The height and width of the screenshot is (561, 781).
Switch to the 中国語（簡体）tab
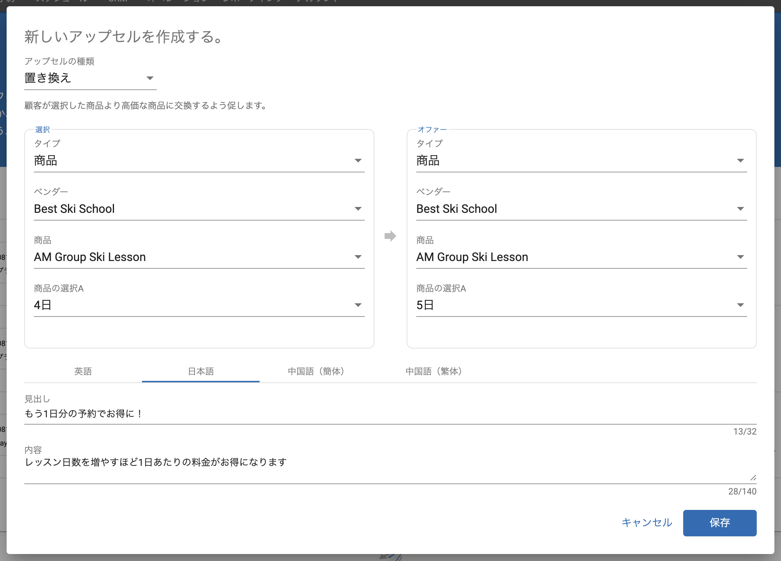(316, 371)
